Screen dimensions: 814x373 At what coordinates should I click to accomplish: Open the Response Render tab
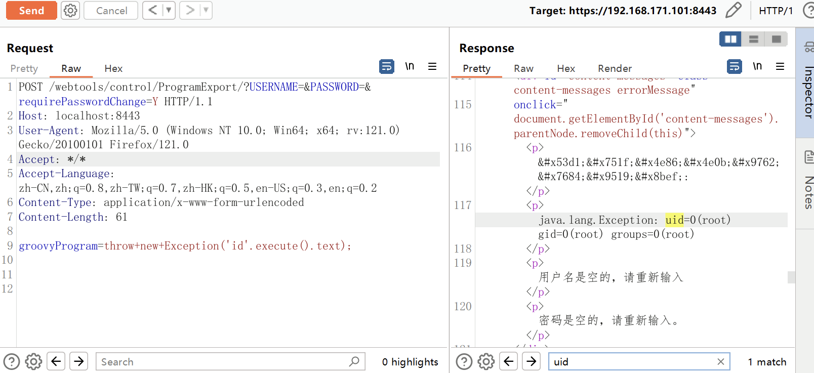point(615,68)
